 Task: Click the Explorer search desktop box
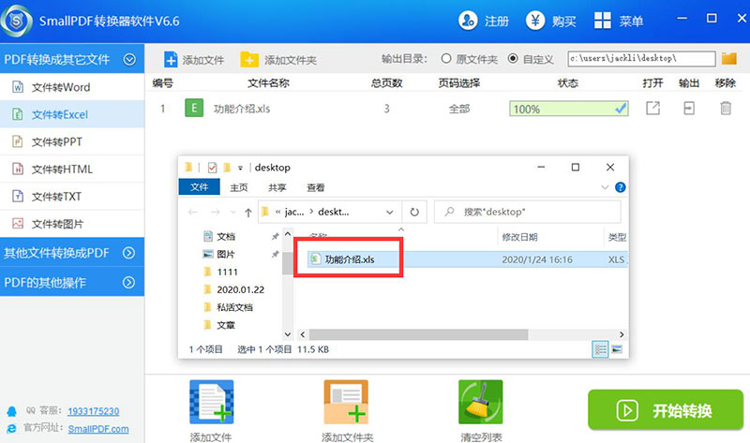click(x=528, y=212)
